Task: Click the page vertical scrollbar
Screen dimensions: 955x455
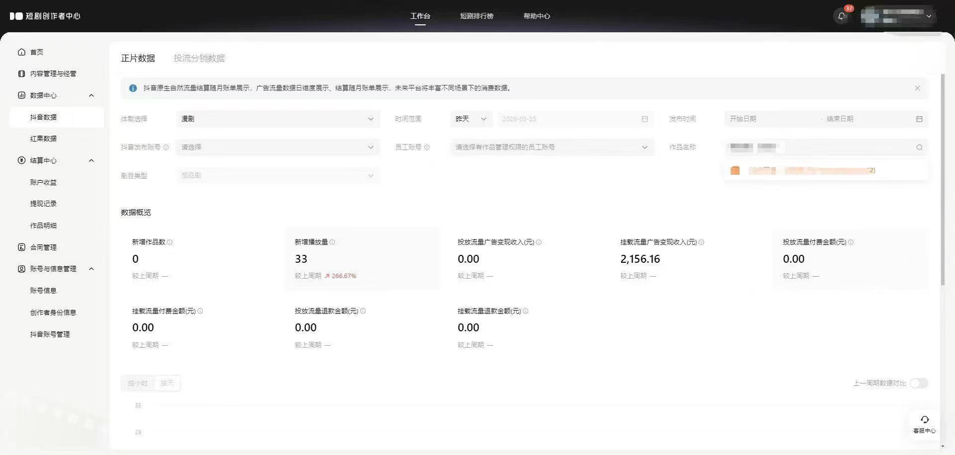Action: click(943, 179)
